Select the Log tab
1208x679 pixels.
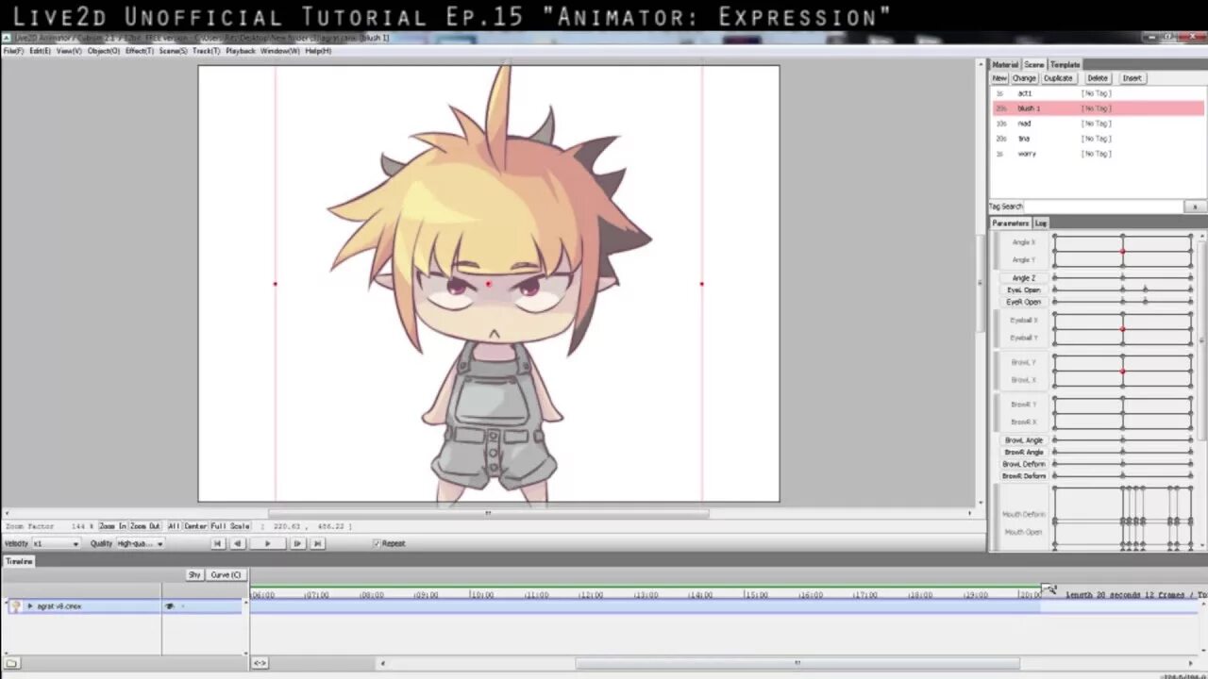click(1041, 224)
